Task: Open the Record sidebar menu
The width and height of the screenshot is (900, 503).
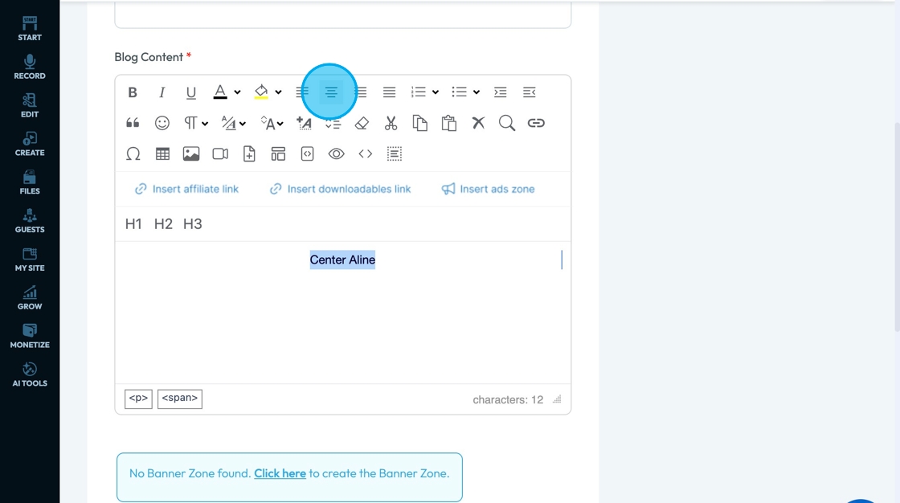Action: click(x=30, y=67)
